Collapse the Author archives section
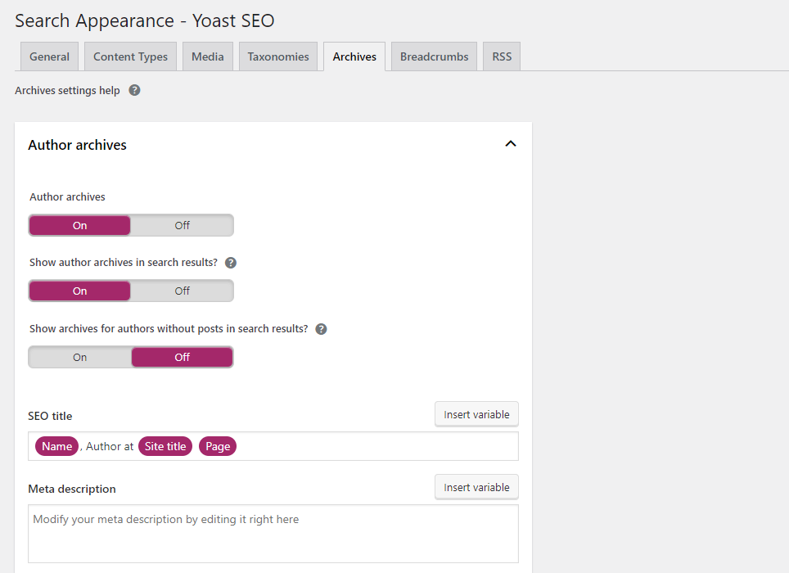 [510, 143]
